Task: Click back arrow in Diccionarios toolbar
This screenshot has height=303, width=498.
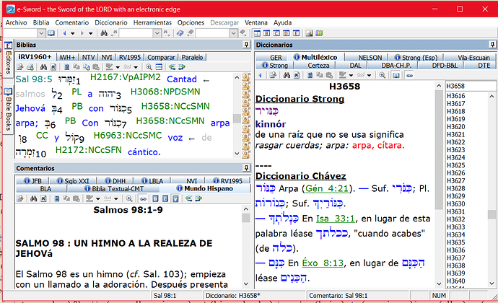Action: coord(261,75)
